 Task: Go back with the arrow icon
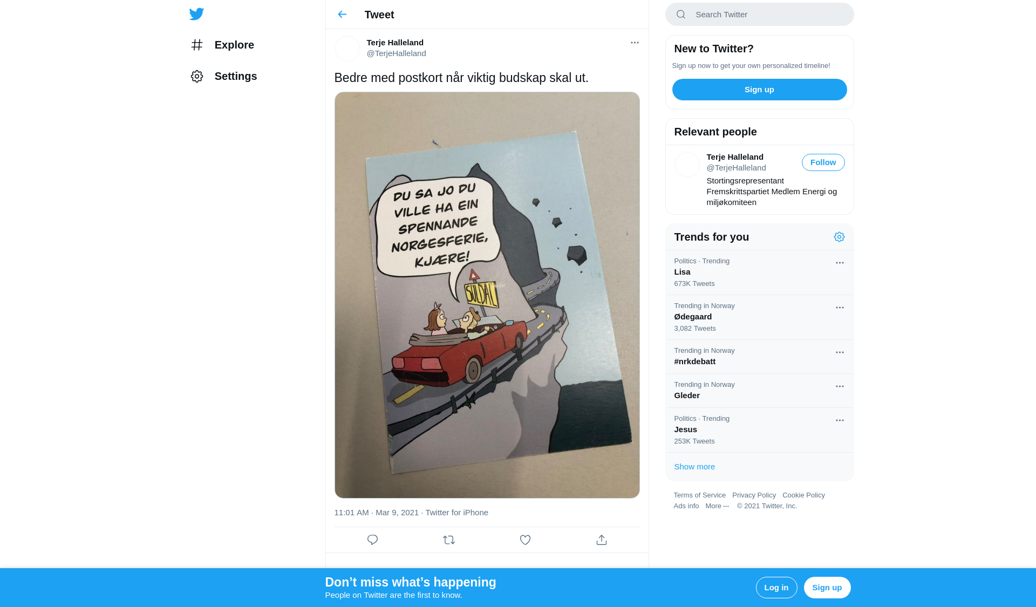point(342,15)
